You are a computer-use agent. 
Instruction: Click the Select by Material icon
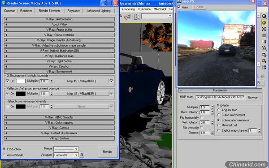tap(264, 61)
